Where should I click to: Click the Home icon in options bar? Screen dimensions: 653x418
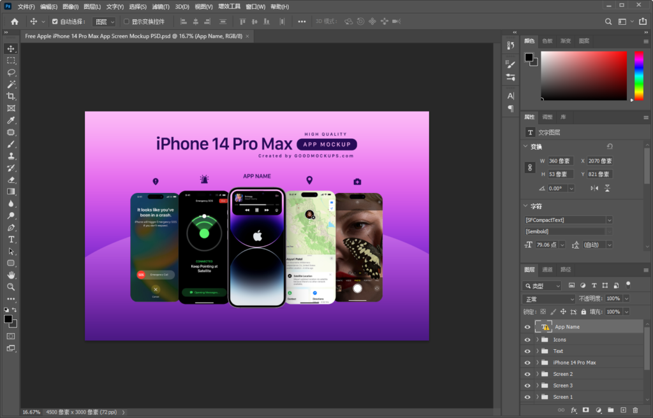[15, 22]
